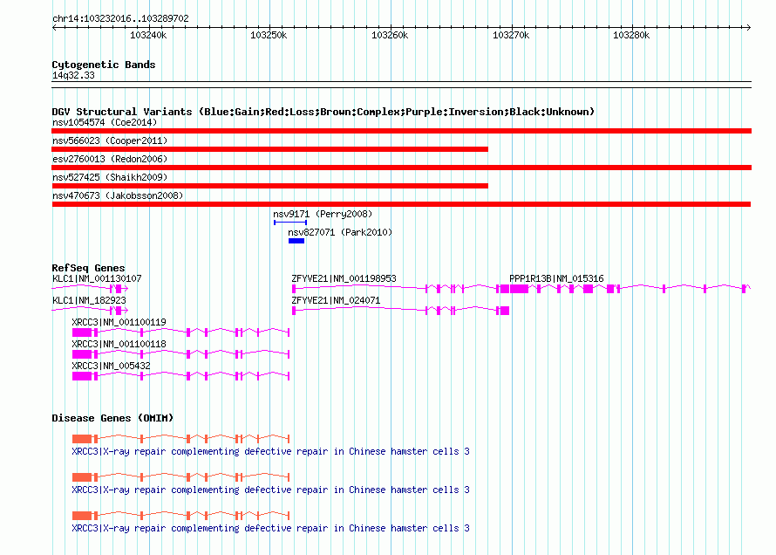Click the red loss bar under nsv527425

[x=269, y=186]
